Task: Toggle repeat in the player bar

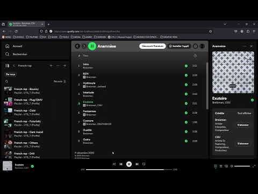Action: click(144, 164)
